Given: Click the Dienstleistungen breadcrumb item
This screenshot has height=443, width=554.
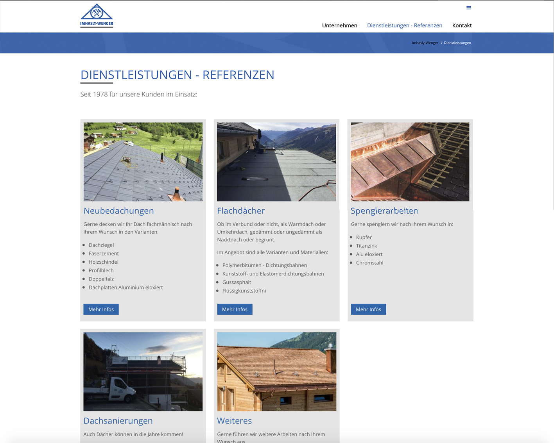Looking at the screenshot, I should 457,43.
